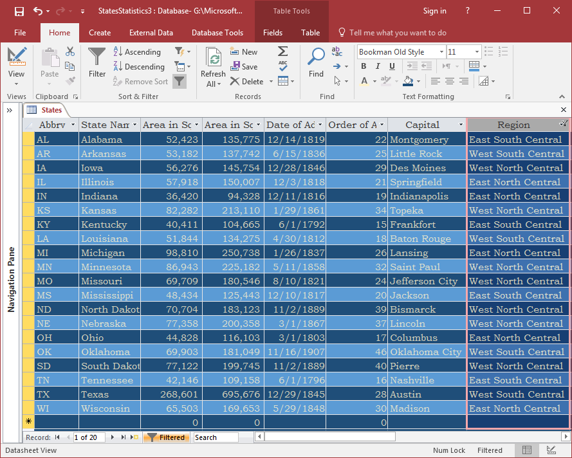
Task: Open the External Data tab
Action: point(151,32)
